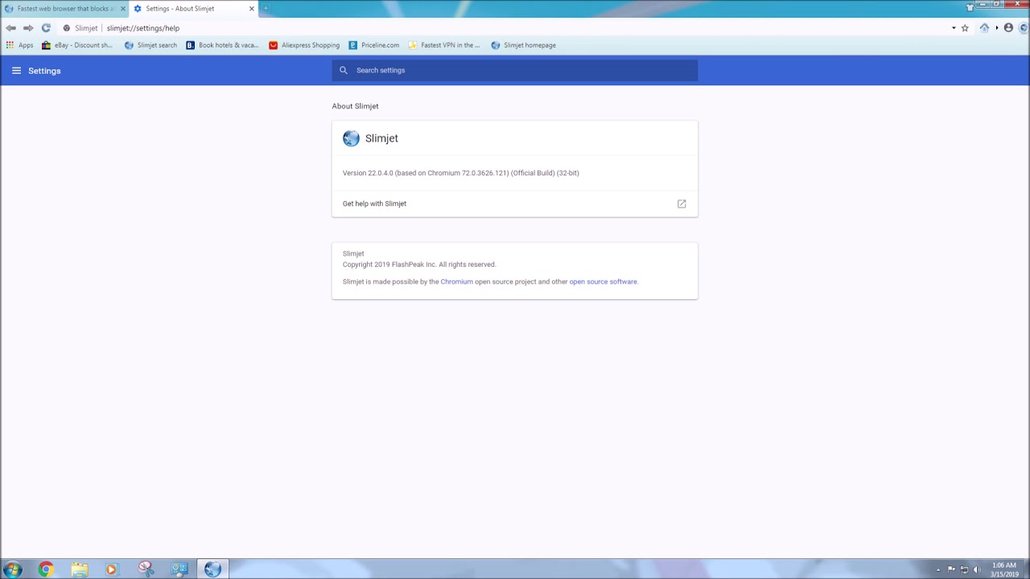This screenshot has width=1030, height=579.
Task: Close the Settings - About Slimjet tab
Action: point(251,9)
